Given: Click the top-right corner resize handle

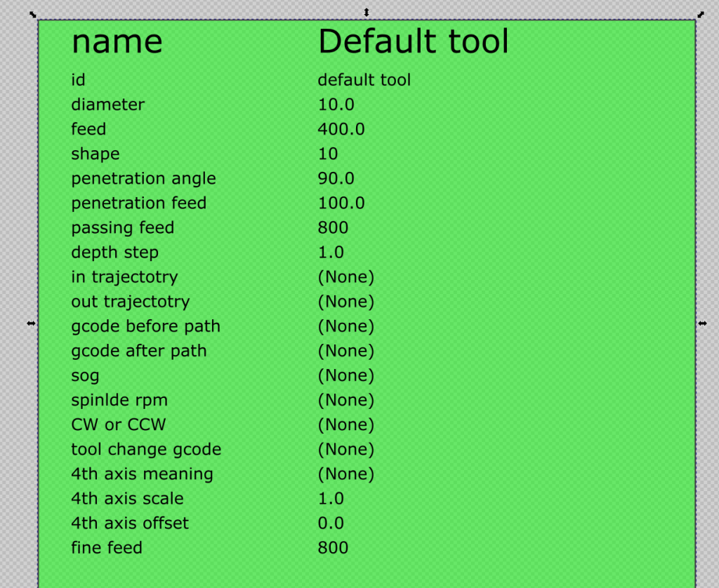Looking at the screenshot, I should [x=700, y=14].
